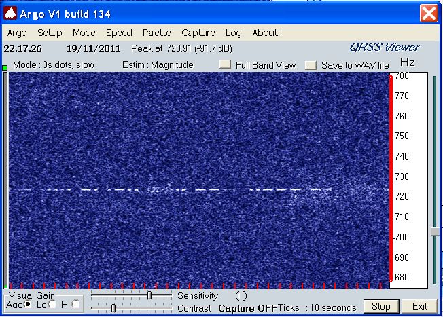Viewport: 443px width, 317px height.
Task: Toggle the Full Band View button
Action: click(x=225, y=64)
